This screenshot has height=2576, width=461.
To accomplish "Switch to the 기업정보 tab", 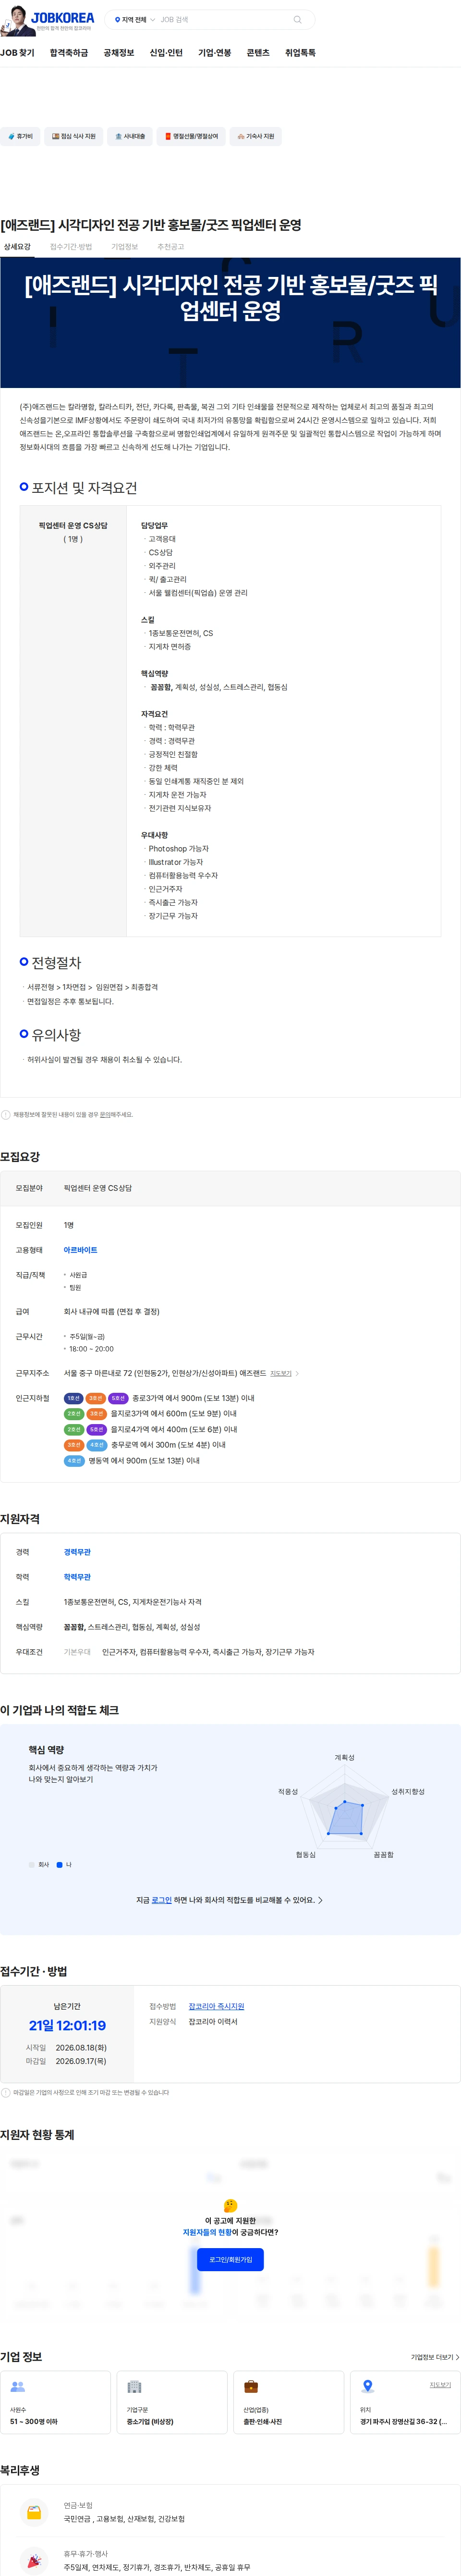I will [125, 247].
